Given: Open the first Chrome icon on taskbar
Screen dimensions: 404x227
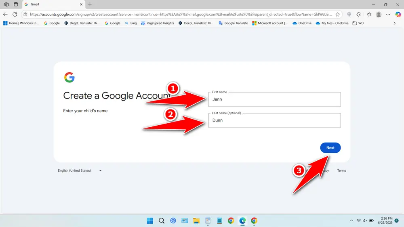Looking at the screenshot, I should click(231, 221).
